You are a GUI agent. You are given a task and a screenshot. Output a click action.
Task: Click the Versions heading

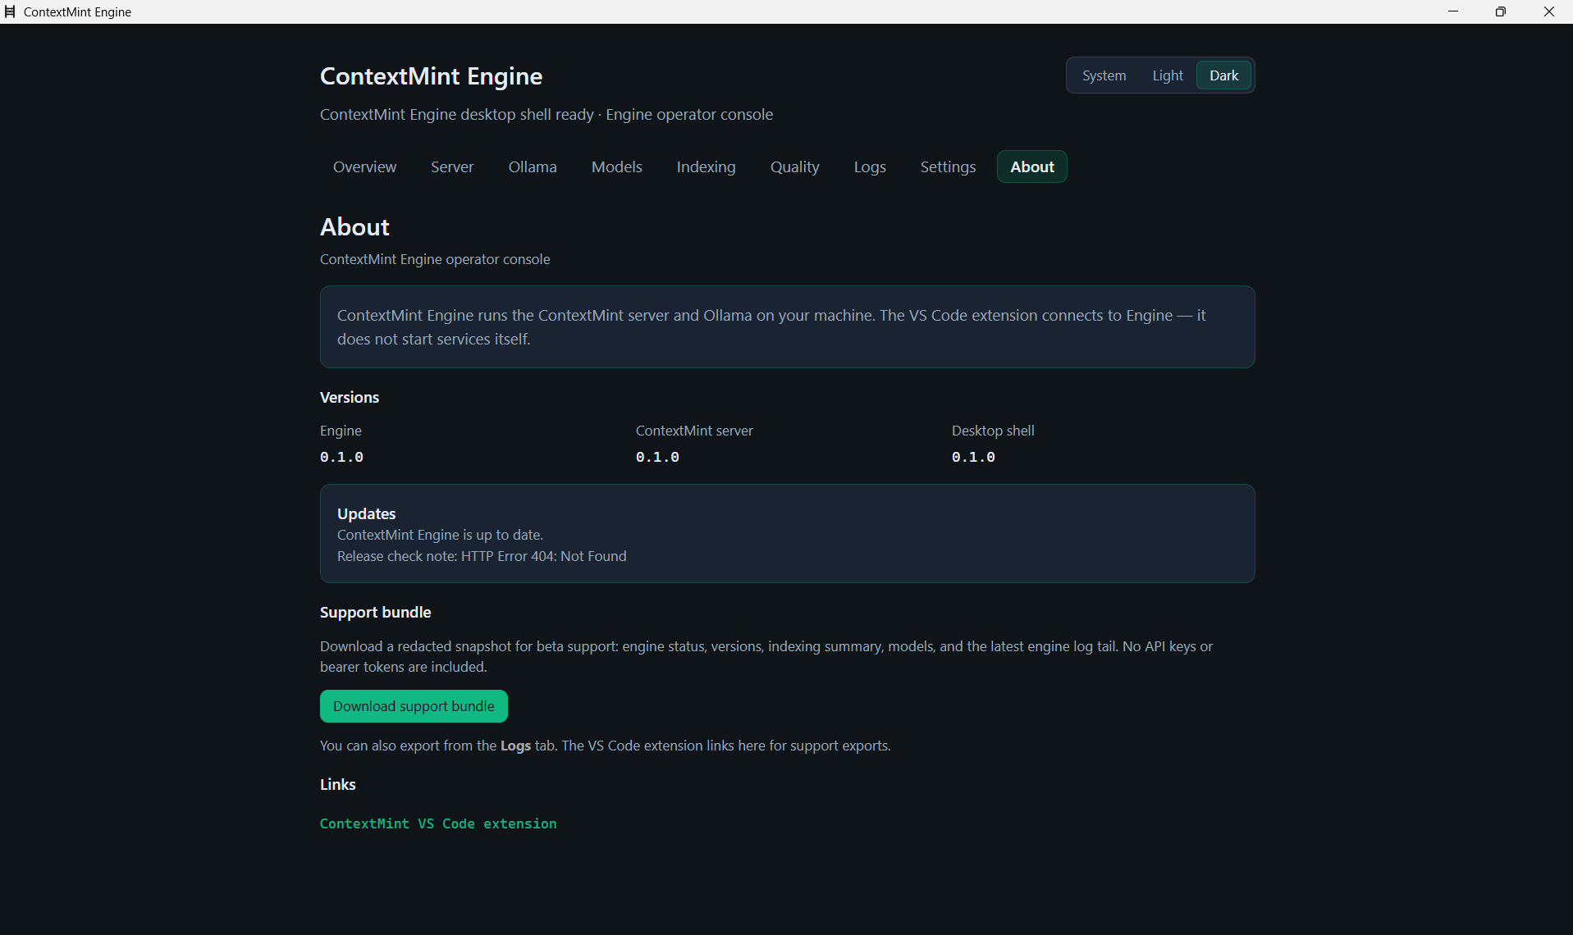click(350, 397)
